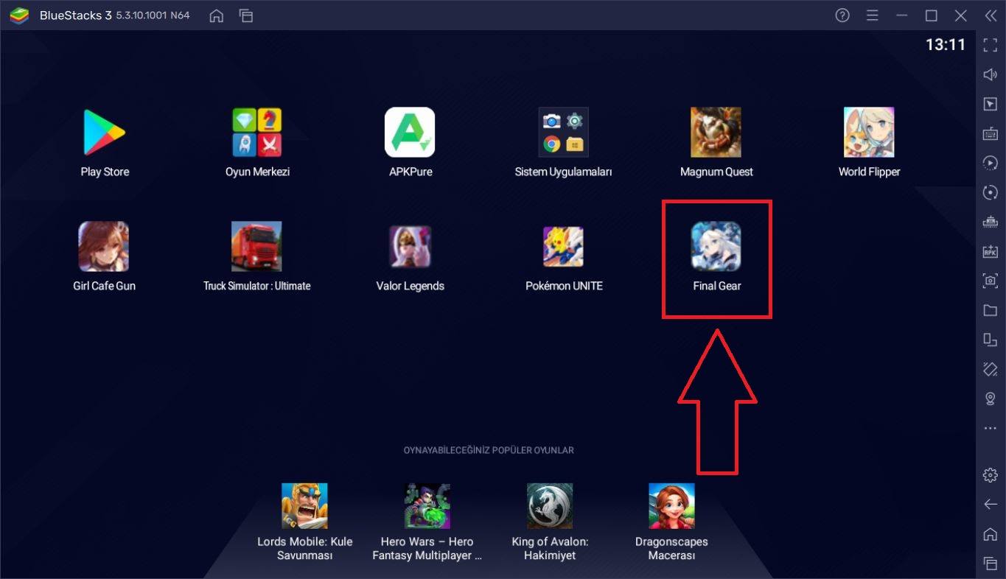This screenshot has height=579, width=1006.
Task: Collapse the side toolbar with double arrows
Action: click(x=990, y=15)
